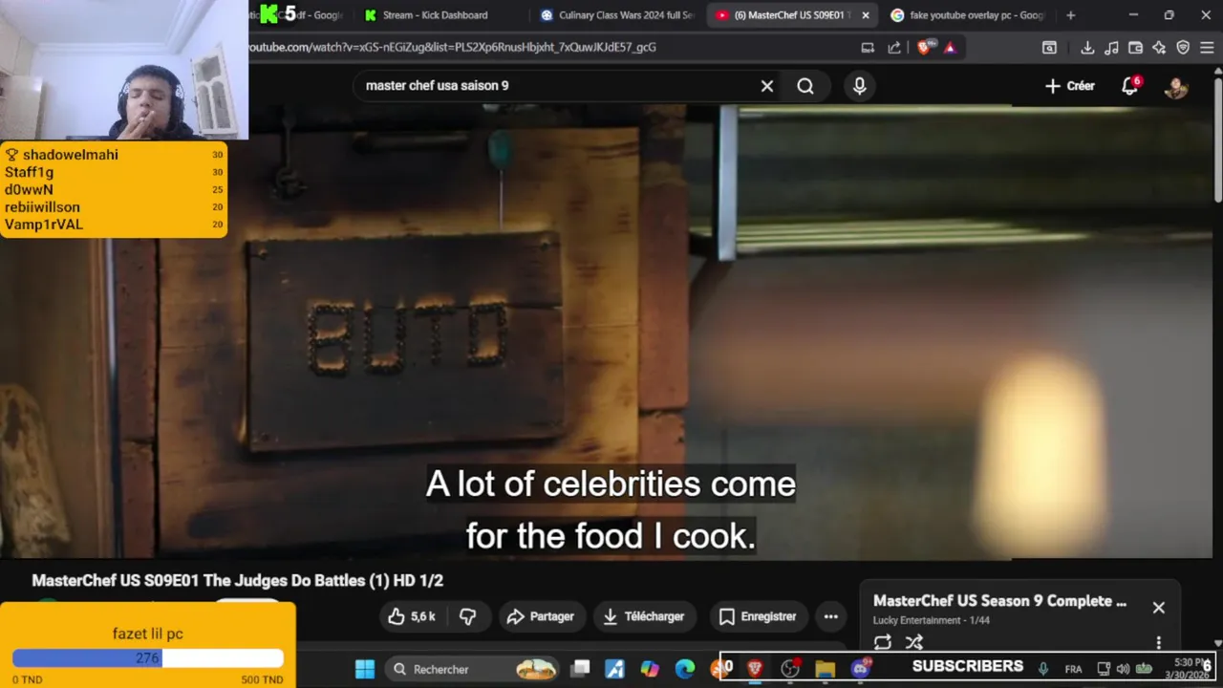This screenshot has width=1223, height=688.
Task: Click the Créer button
Action: point(1070,86)
